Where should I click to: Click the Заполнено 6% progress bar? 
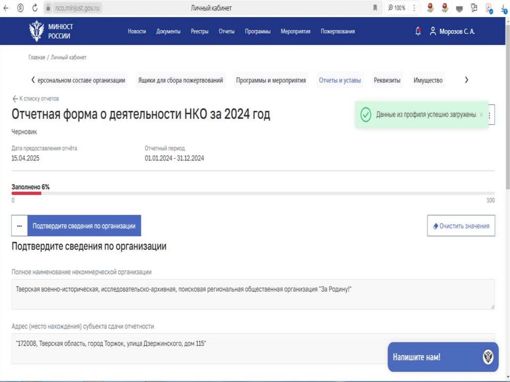point(253,193)
